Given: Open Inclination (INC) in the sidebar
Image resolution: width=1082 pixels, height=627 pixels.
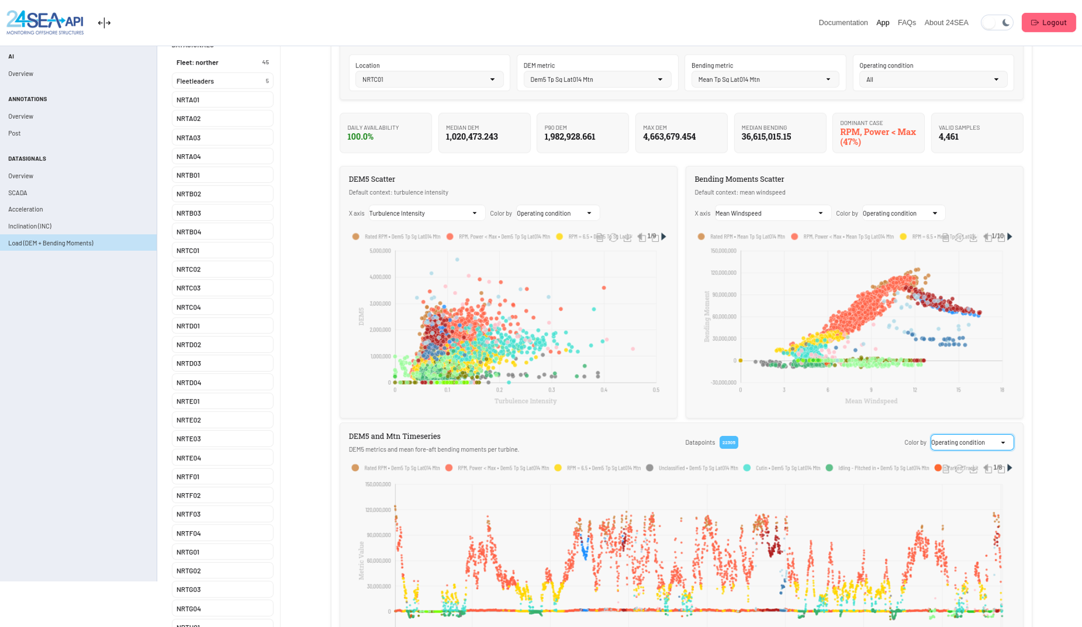Looking at the screenshot, I should (30, 226).
